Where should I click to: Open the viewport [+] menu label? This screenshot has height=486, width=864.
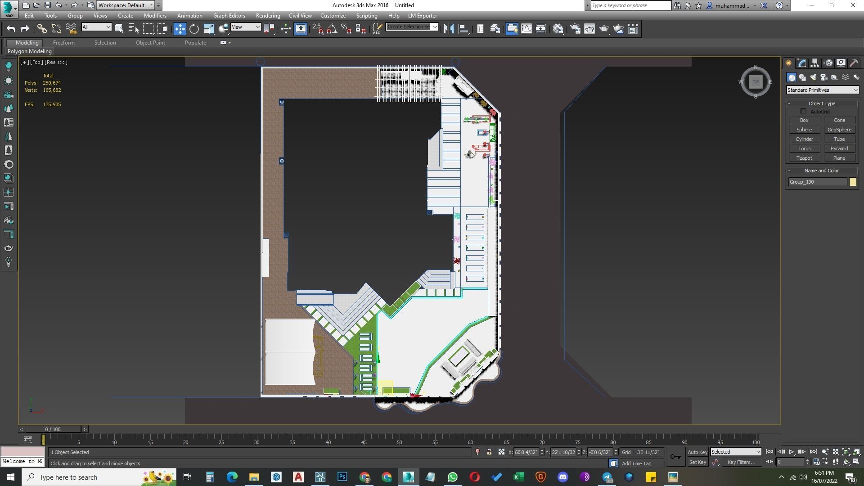(x=24, y=62)
